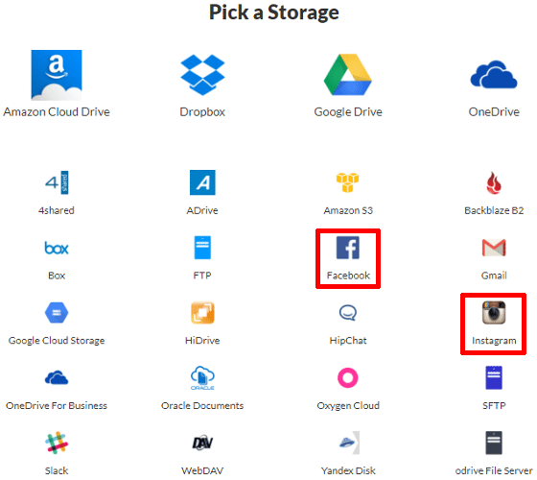Click the Google Cloud Storage label

(x=57, y=341)
